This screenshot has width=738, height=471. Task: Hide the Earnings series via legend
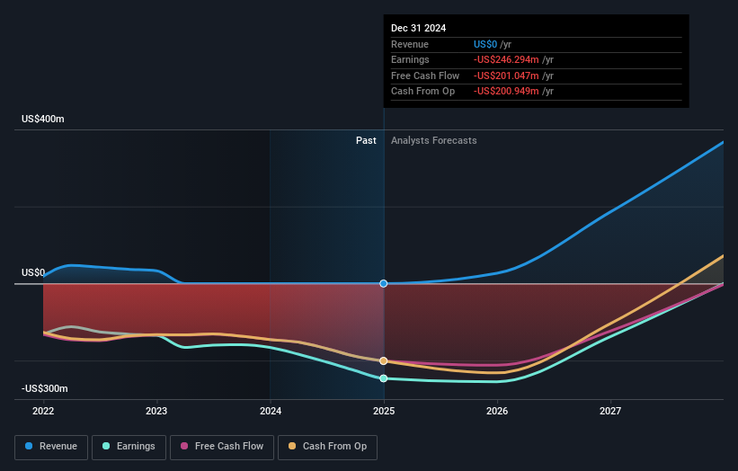[x=129, y=446]
